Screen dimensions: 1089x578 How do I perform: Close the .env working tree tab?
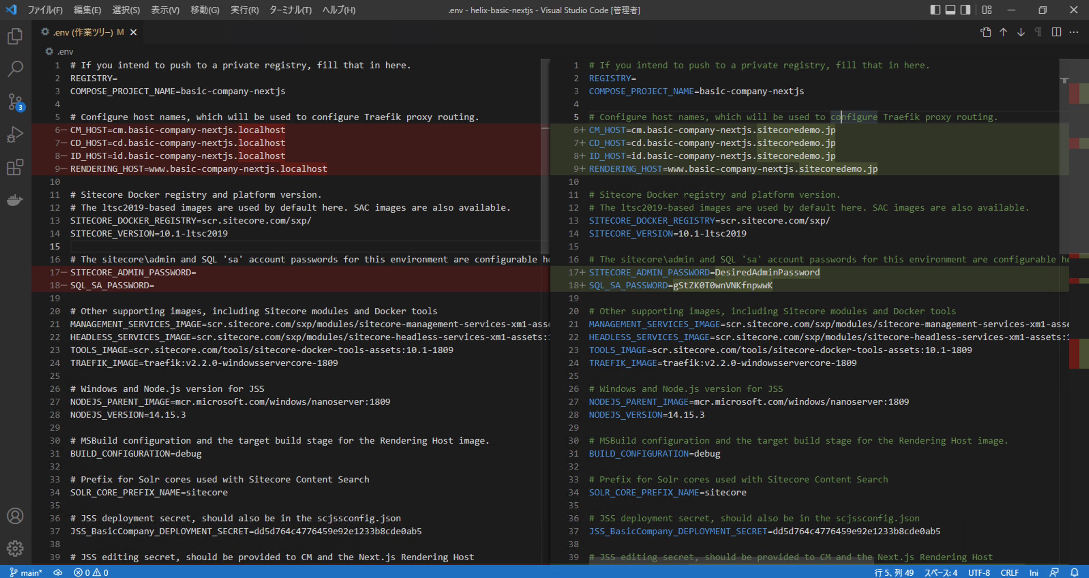[133, 32]
